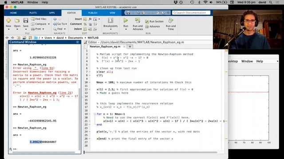Expand the Save dropdown arrow

click(x=26, y=29)
